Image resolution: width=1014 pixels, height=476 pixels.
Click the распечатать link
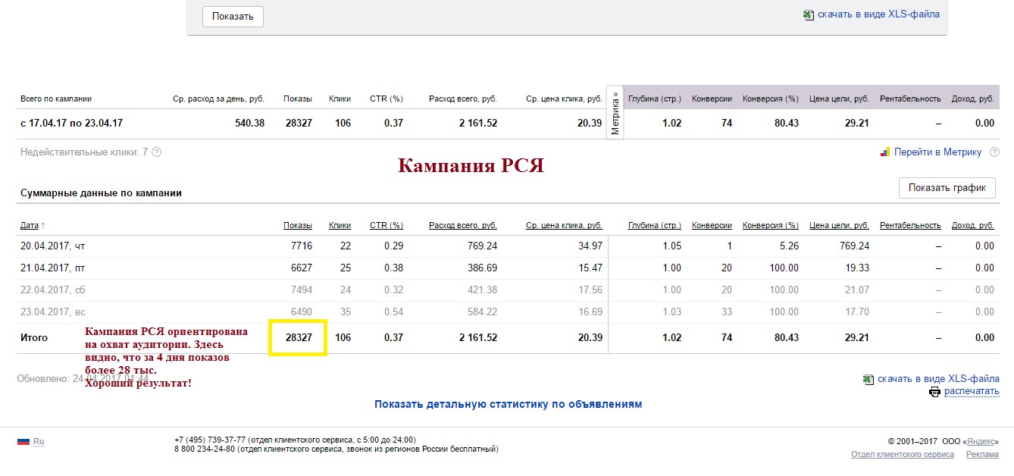[x=972, y=391]
